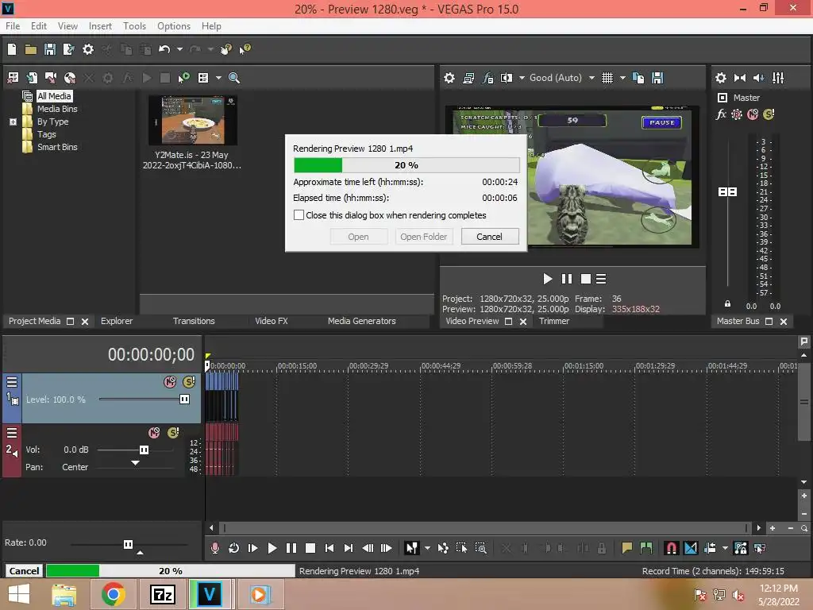
Task: Click the Render As icon
Action: 68,49
